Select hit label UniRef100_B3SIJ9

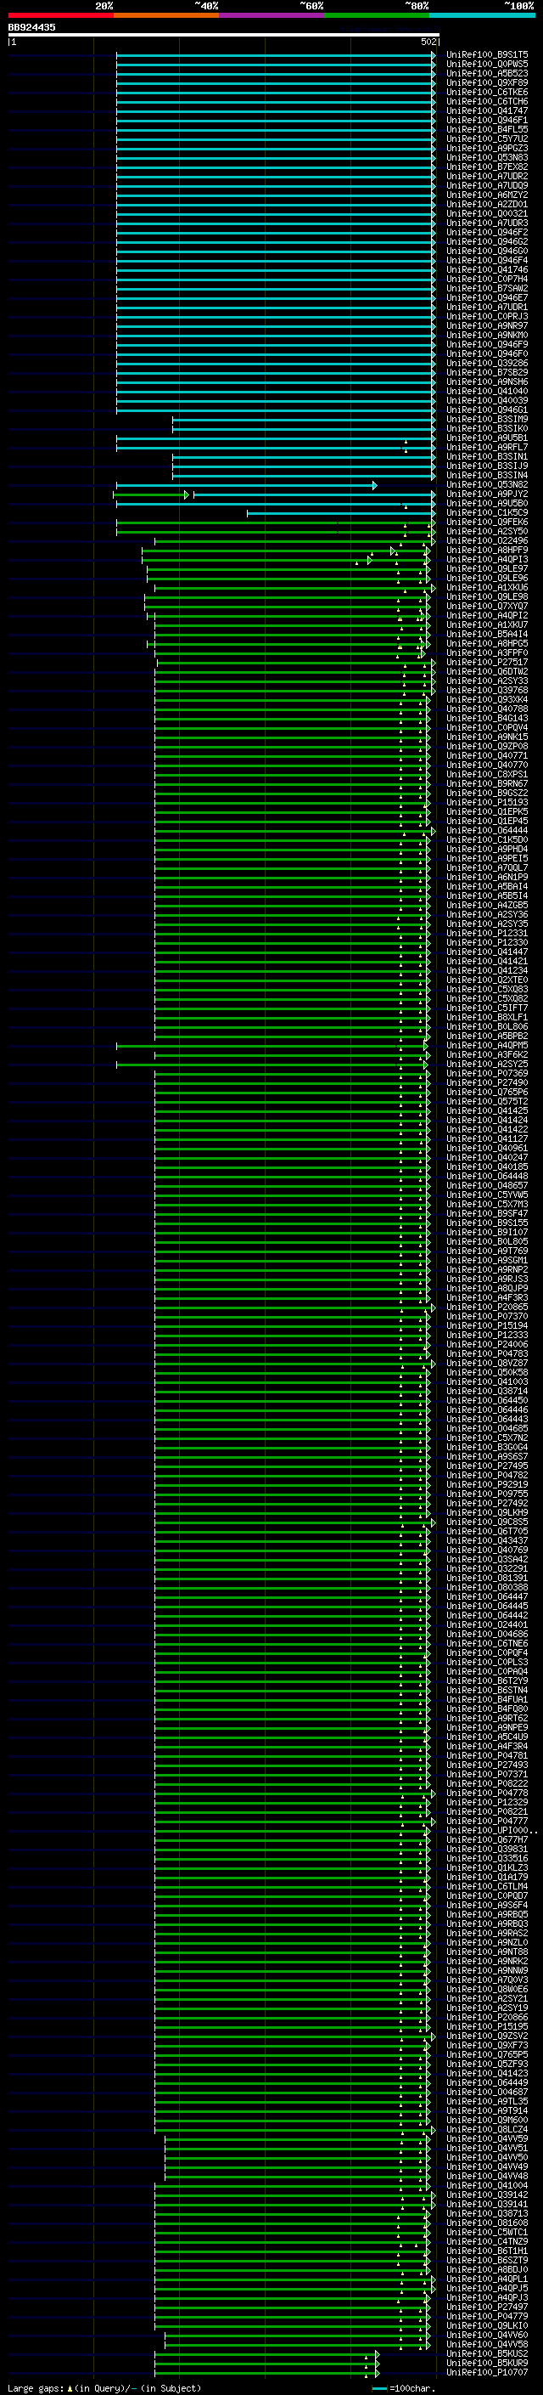pos(487,466)
